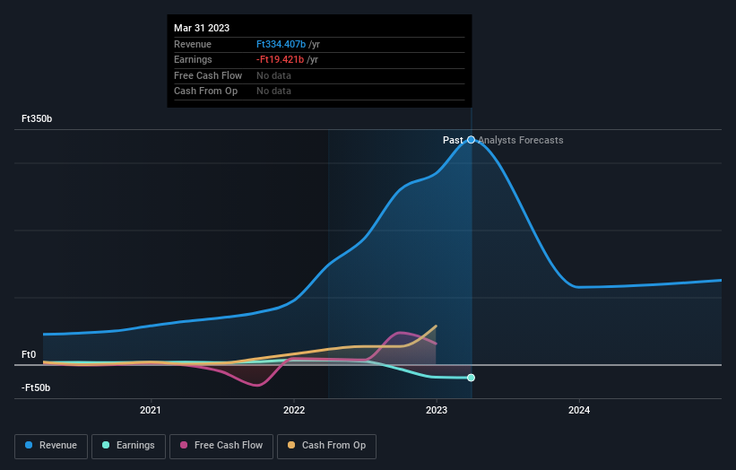The width and height of the screenshot is (736, 470).
Task: Select the revenue data point marker at Past
Action: [x=471, y=140]
